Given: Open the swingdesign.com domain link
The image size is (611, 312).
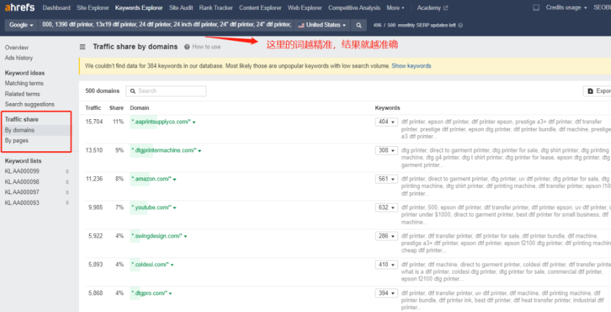Looking at the screenshot, I should [157, 236].
